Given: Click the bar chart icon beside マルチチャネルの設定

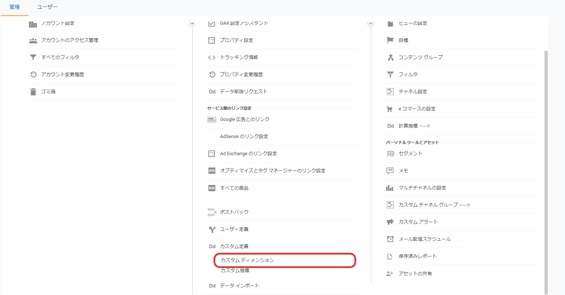Looking at the screenshot, I should pos(390,188).
